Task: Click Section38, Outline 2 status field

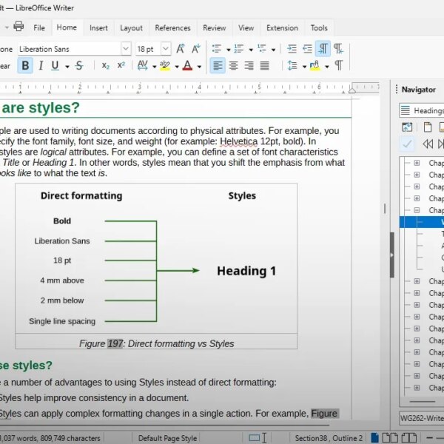Action: [329, 438]
